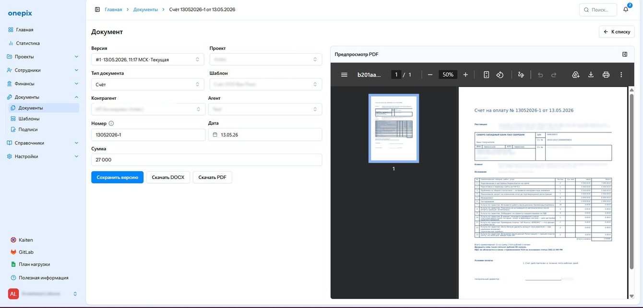Open notifications bell icon
Screen dimensions: 643x308
tap(626, 10)
